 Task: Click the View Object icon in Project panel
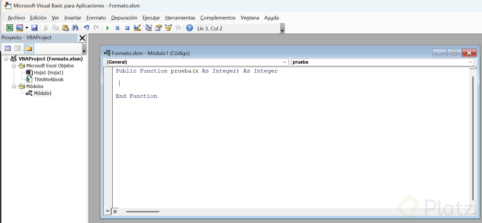(x=18, y=48)
